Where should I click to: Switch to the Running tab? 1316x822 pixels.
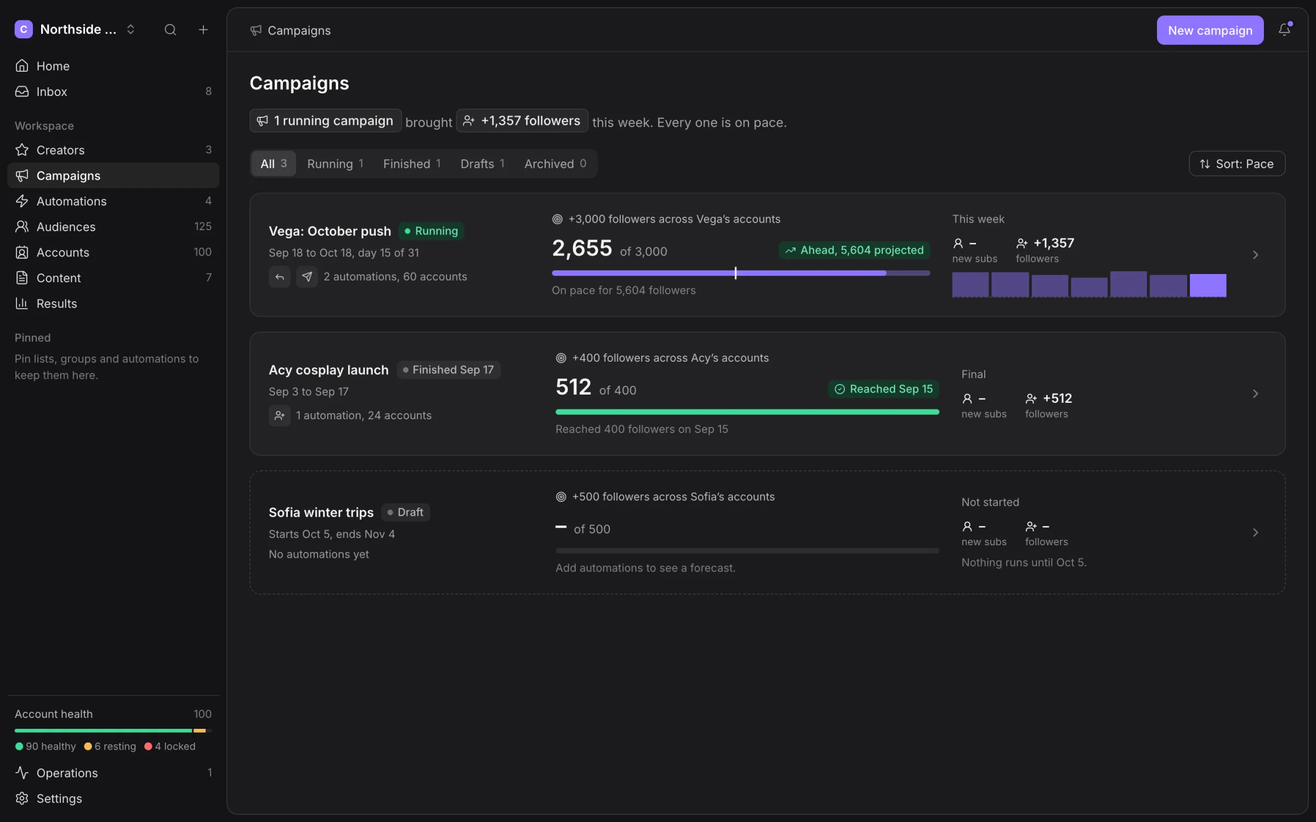tap(335, 164)
